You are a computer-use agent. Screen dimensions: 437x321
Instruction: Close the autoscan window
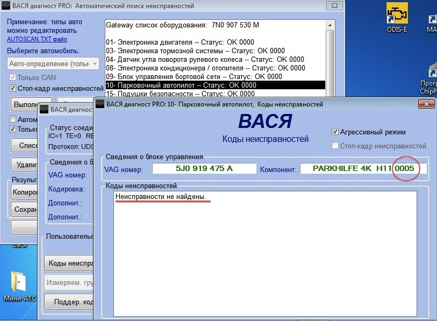click(334, 5)
